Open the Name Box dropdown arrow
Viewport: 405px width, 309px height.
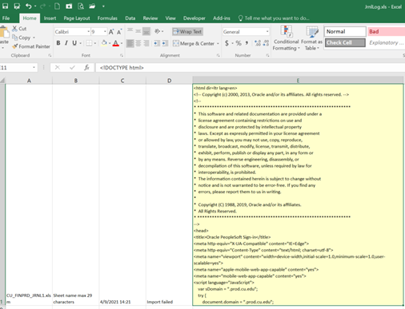click(x=34, y=67)
